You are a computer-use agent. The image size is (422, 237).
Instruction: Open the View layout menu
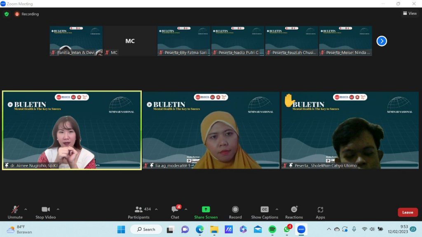(x=410, y=14)
